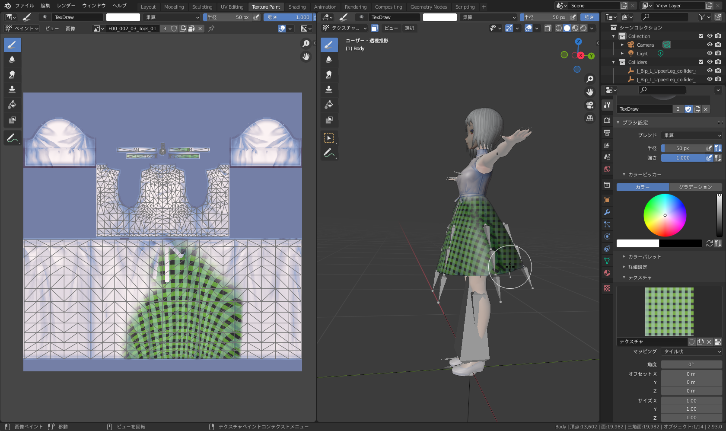
Task: Open the タイル状 mapping dropdown
Action: [691, 351]
